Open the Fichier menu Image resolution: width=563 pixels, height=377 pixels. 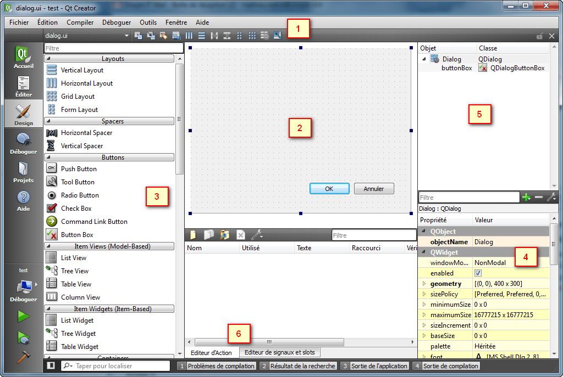[x=19, y=22]
